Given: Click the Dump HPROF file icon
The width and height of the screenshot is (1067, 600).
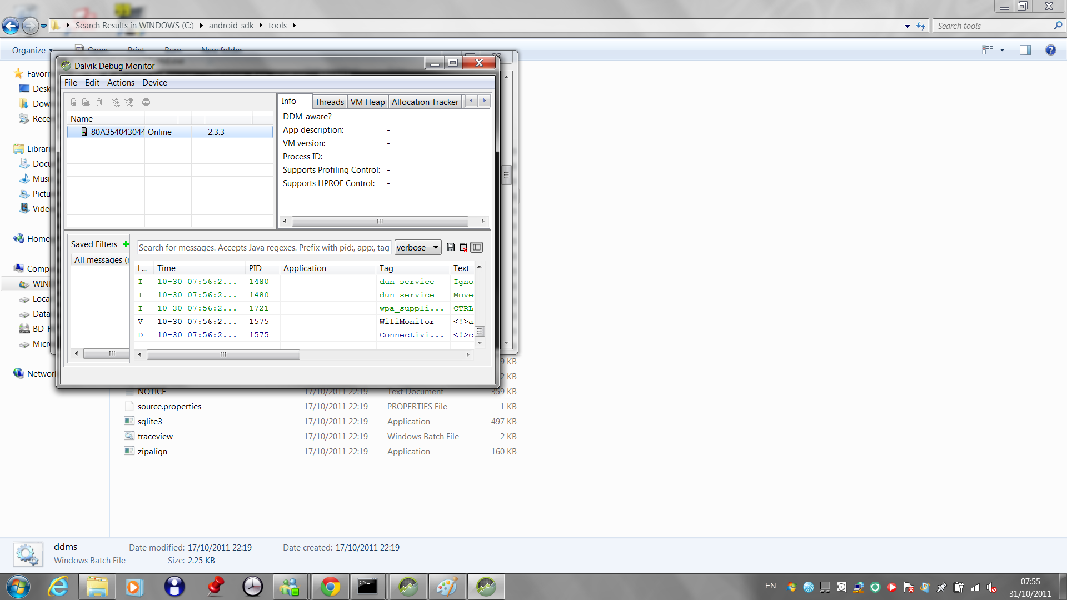Looking at the screenshot, I should (x=86, y=102).
